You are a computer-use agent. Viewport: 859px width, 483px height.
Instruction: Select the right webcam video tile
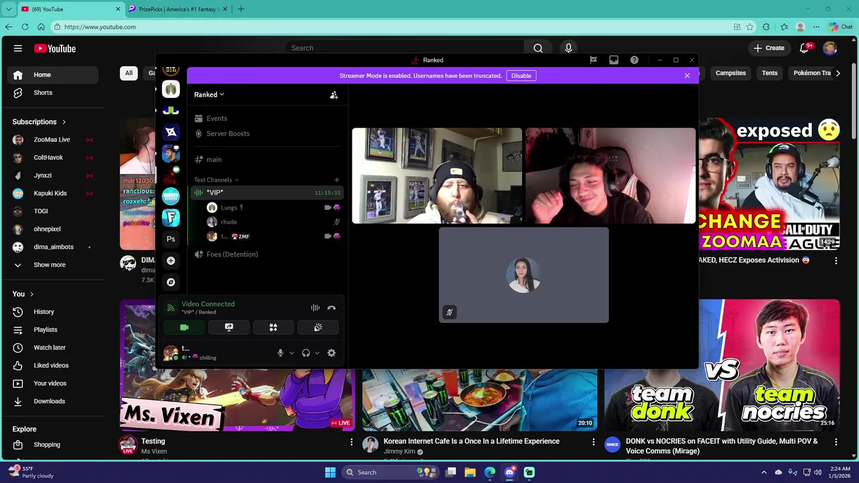[x=611, y=176]
